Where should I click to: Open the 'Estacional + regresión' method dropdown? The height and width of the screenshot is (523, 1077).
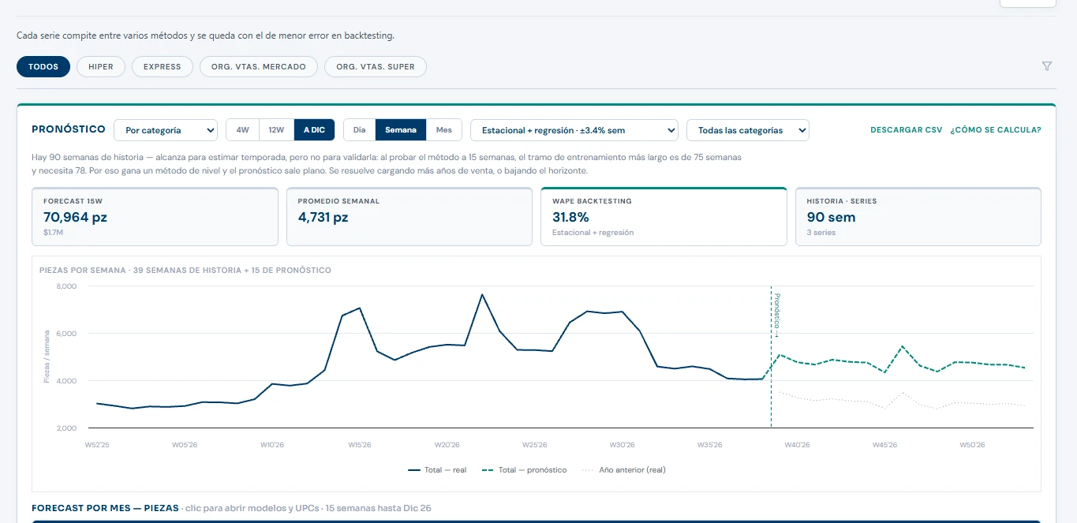click(x=574, y=130)
